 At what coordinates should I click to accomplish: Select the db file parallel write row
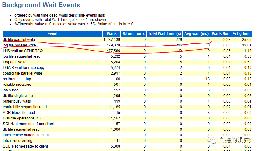19,40
